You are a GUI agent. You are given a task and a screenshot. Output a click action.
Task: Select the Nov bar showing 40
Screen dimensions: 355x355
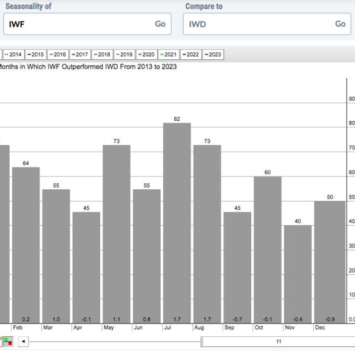point(298,274)
